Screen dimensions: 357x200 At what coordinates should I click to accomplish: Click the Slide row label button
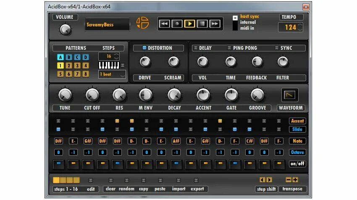tap(297, 129)
